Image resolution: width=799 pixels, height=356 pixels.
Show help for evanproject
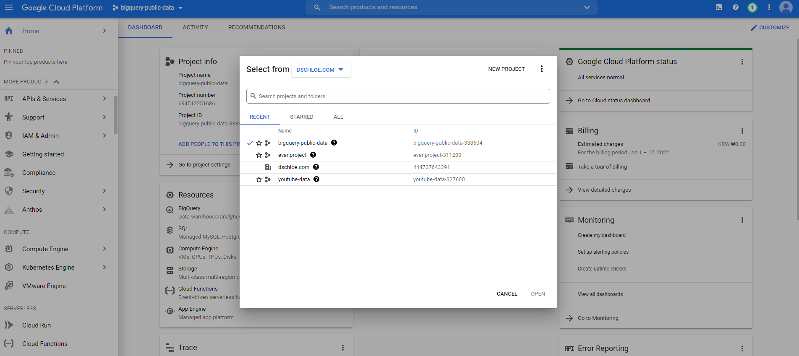tap(313, 155)
